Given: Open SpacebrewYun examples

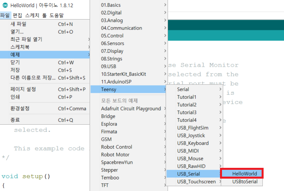Looking at the screenshot, I should tap(128, 162).
